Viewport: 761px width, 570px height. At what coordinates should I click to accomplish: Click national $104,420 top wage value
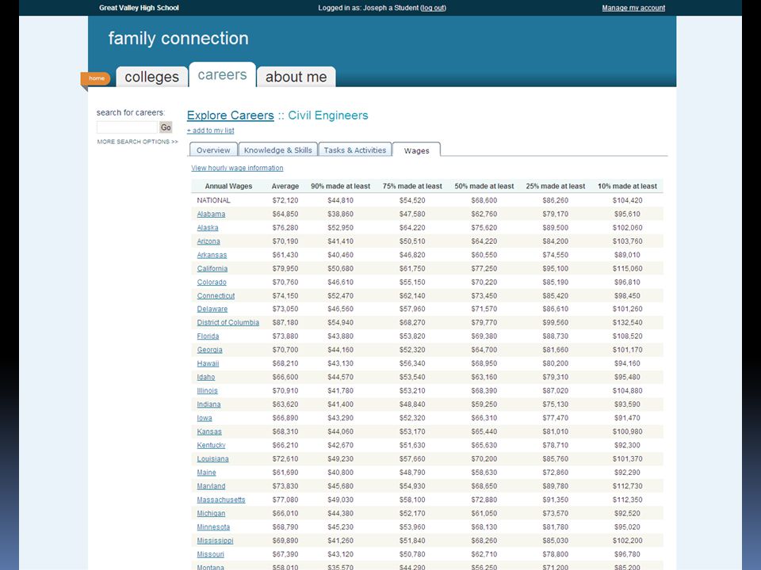628,200
